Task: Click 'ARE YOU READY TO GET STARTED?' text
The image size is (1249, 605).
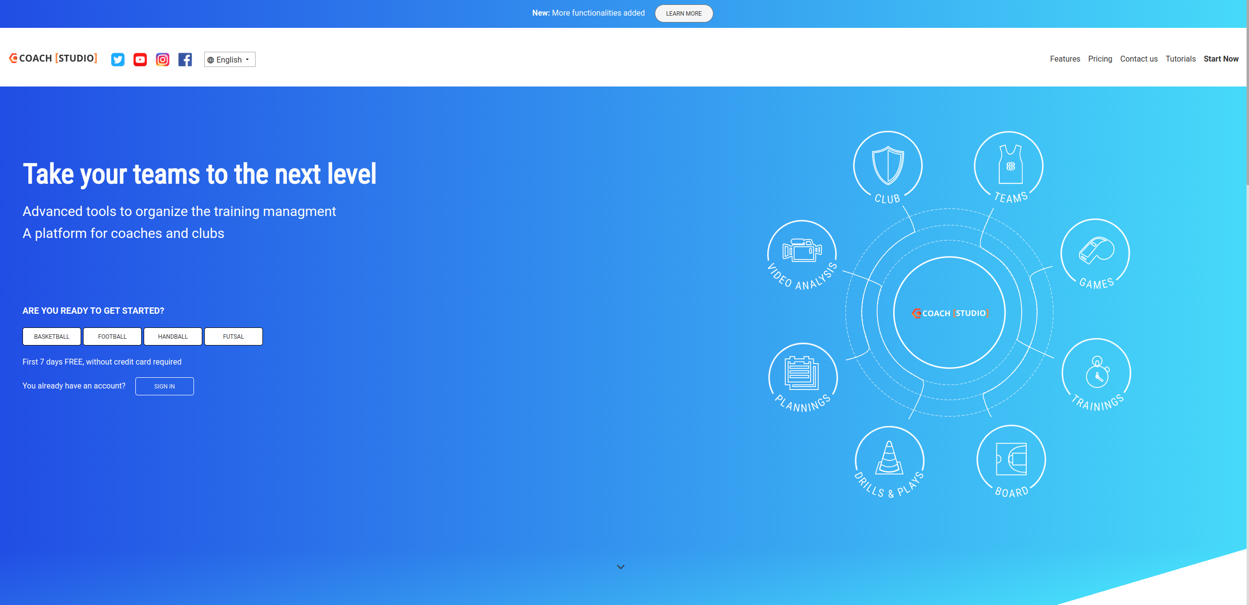Action: pyautogui.click(x=93, y=311)
